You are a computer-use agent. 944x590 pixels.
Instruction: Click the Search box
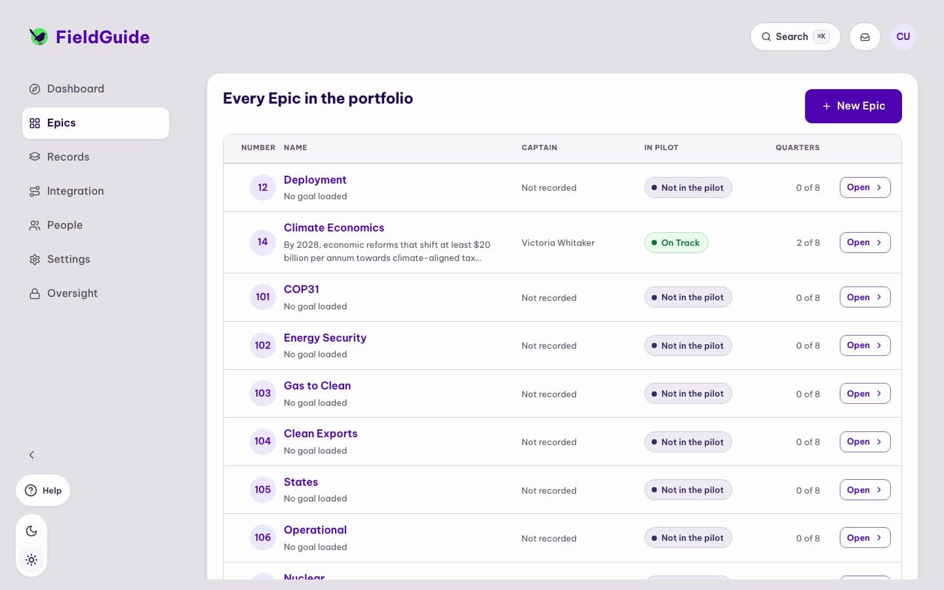pyautogui.click(x=795, y=37)
